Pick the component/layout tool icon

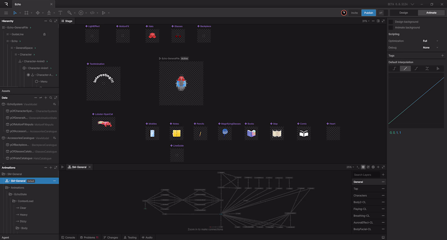click(x=38, y=13)
